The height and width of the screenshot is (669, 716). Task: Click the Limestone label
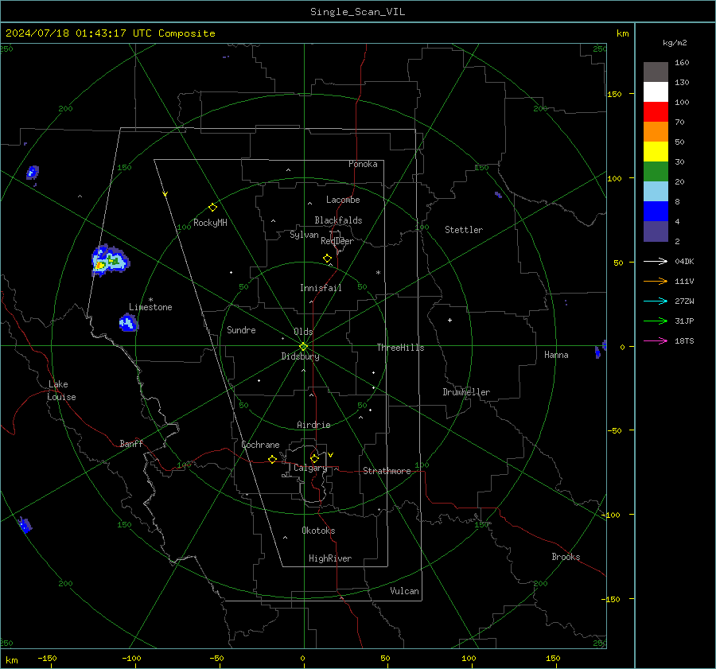(x=150, y=307)
